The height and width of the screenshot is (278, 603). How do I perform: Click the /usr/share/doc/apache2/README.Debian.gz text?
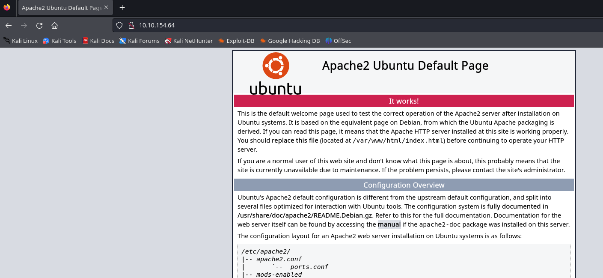(x=305, y=215)
